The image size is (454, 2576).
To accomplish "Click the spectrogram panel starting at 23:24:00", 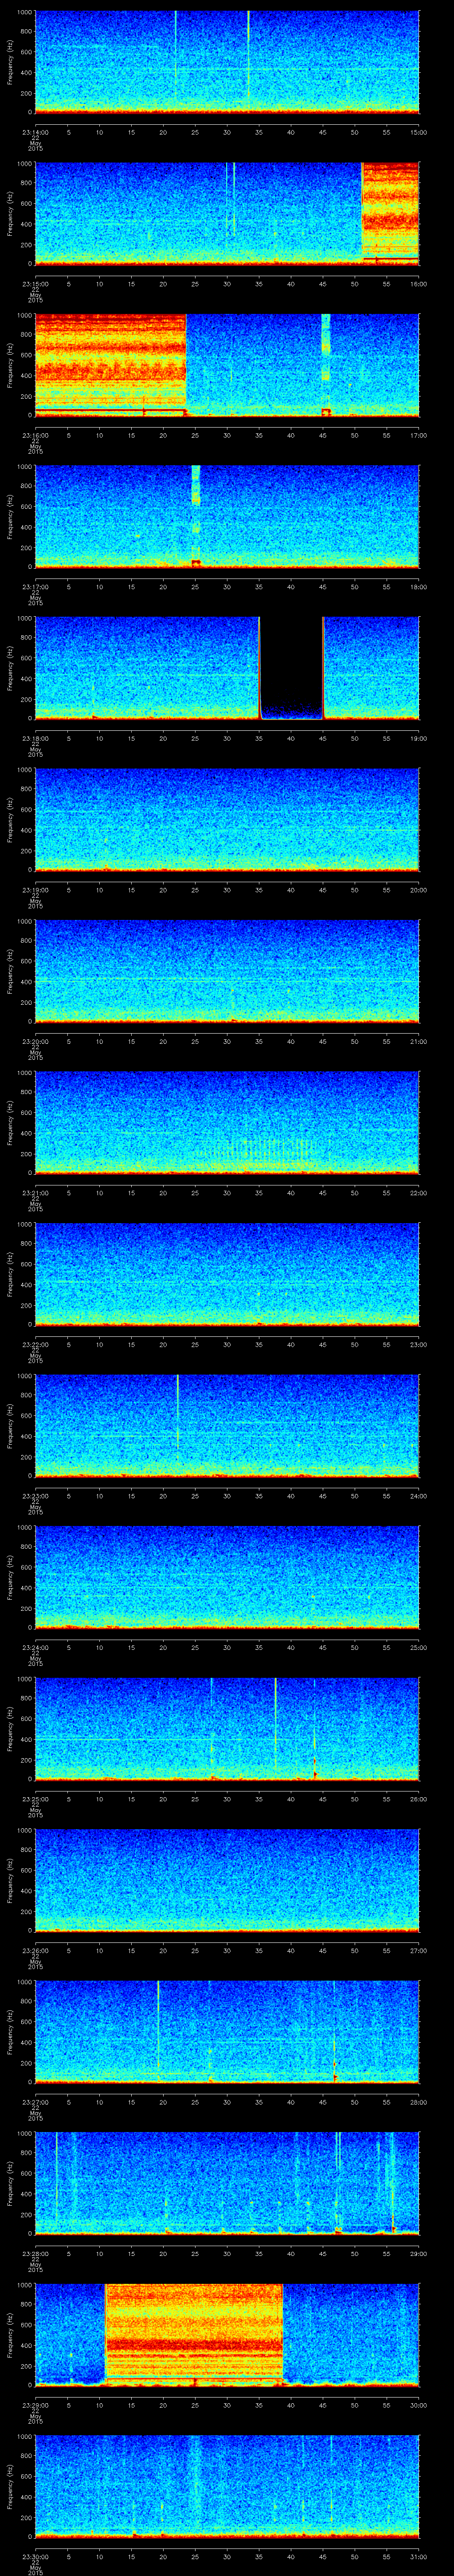I will 227,1577.
